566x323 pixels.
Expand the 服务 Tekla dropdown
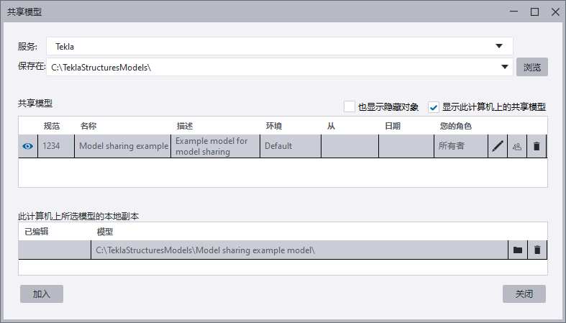click(x=499, y=46)
